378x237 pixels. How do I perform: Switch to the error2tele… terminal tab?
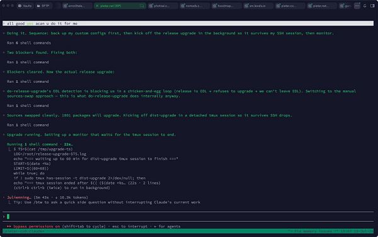pos(76,6)
